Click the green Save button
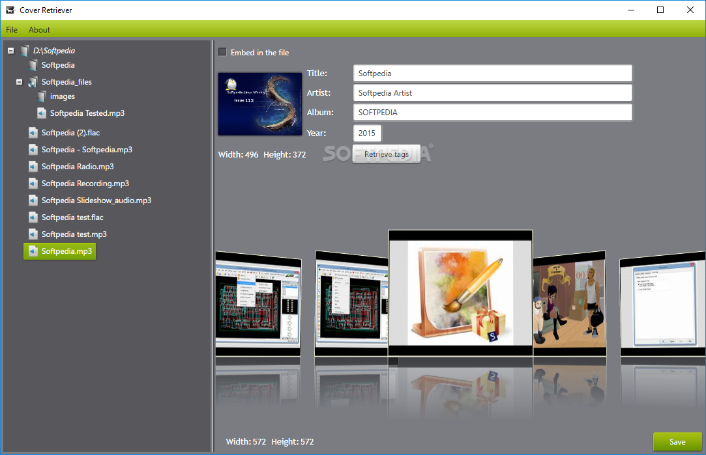706x455 pixels. click(677, 442)
